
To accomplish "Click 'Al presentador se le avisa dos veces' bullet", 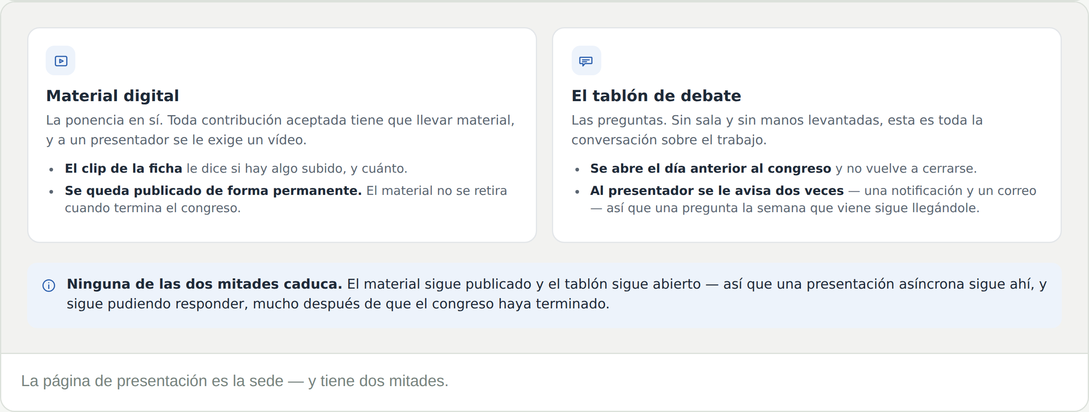I will point(717,190).
